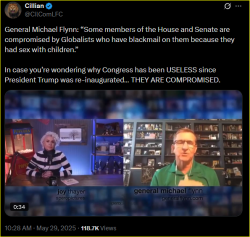This screenshot has width=250, height=237.
Task: Click General Michael Flynn's video panel
Action: coord(183,152)
